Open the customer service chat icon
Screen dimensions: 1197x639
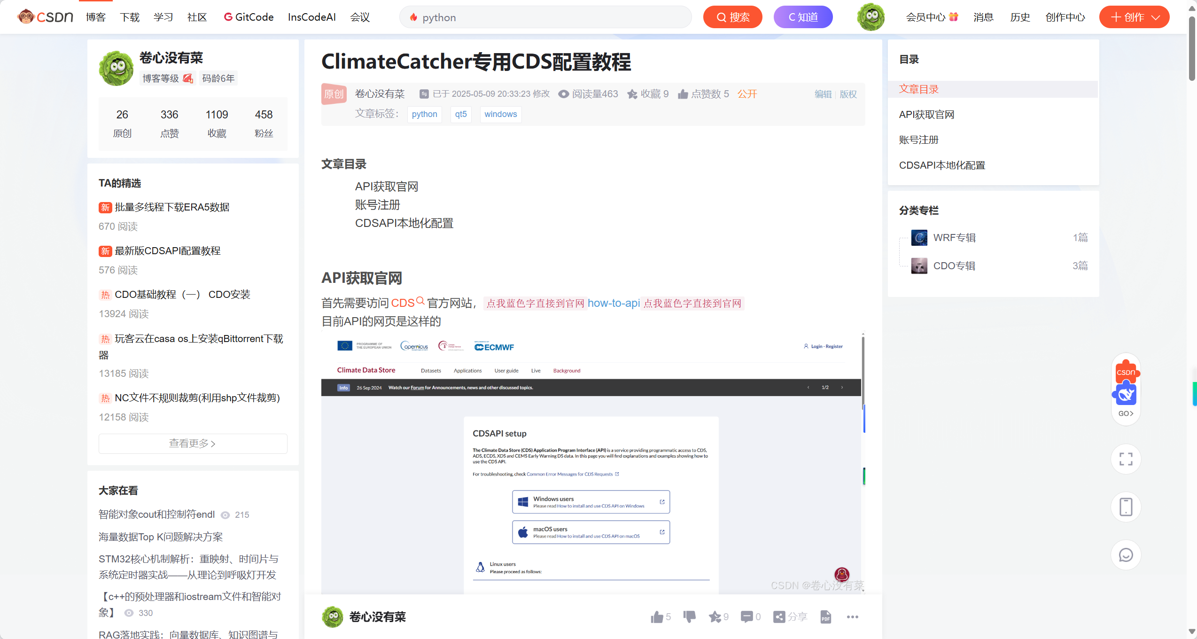pos(1126,555)
